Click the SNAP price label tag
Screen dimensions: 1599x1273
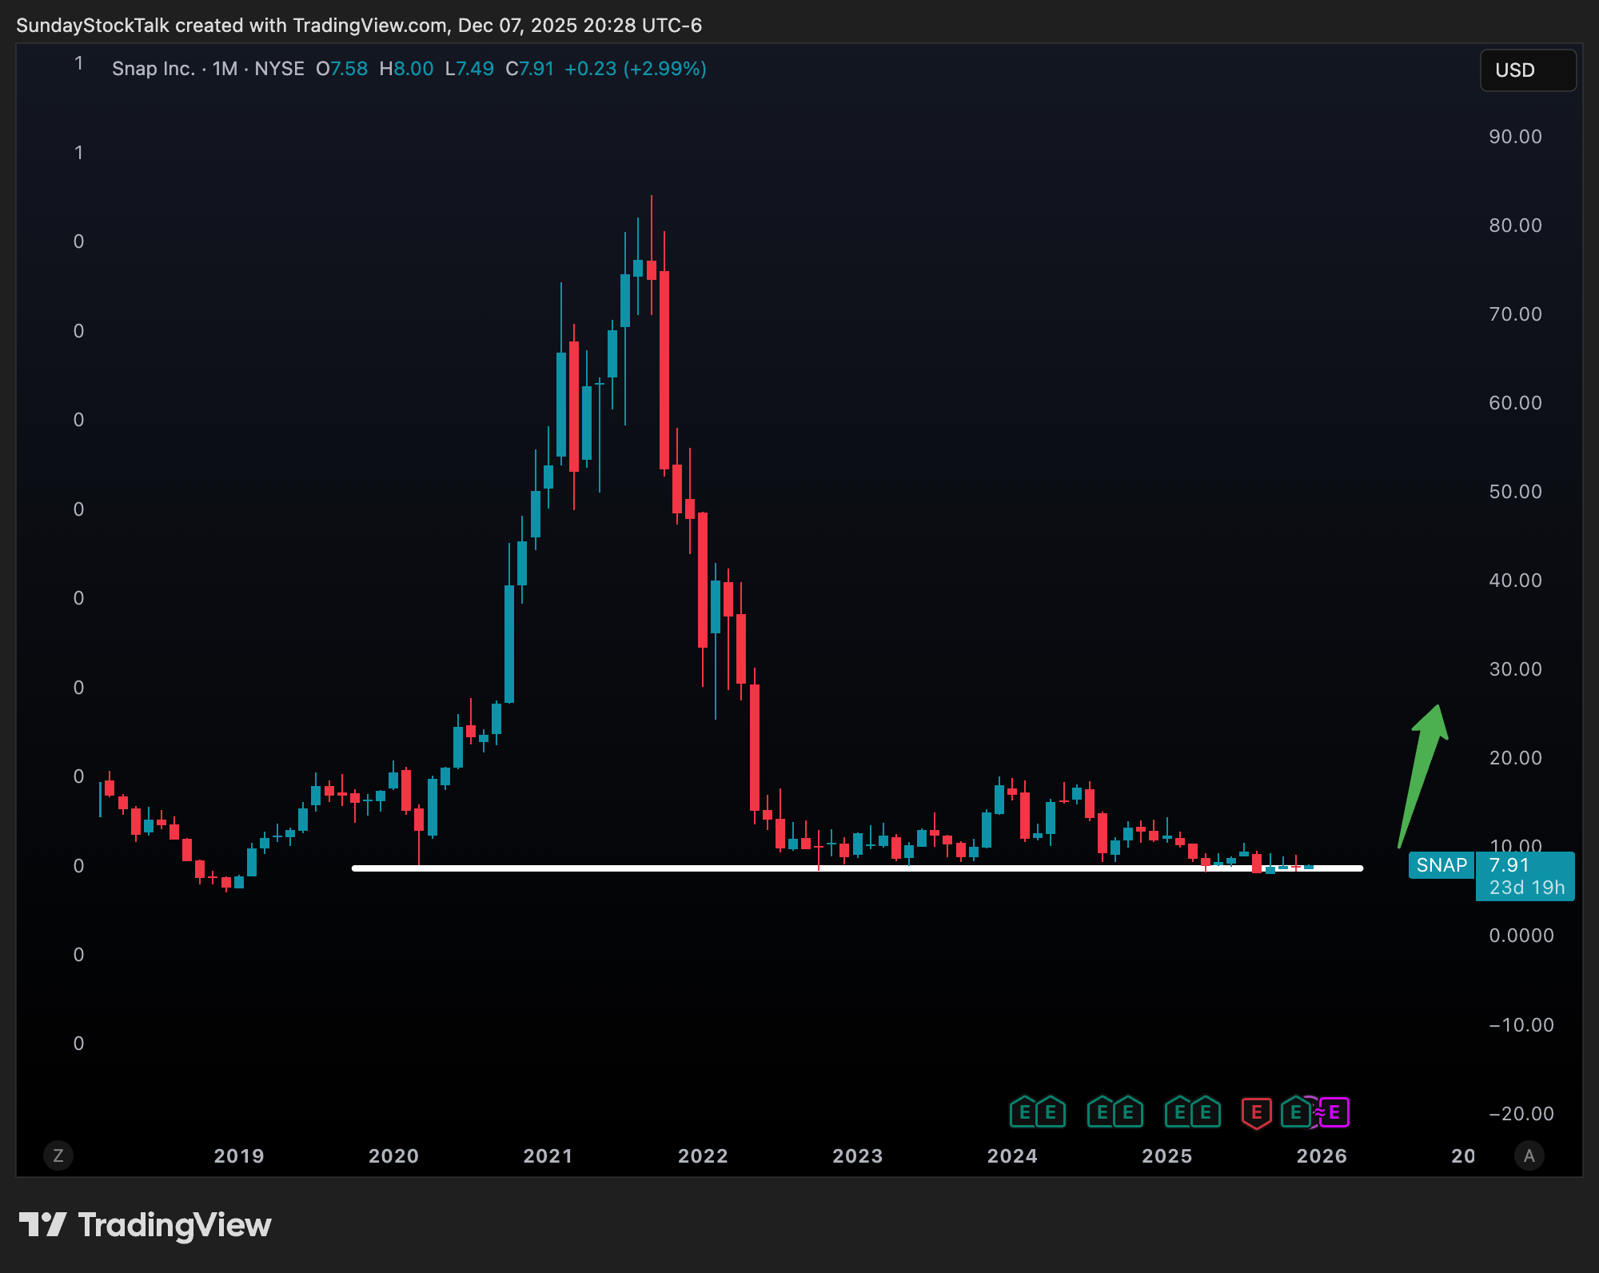click(1441, 865)
